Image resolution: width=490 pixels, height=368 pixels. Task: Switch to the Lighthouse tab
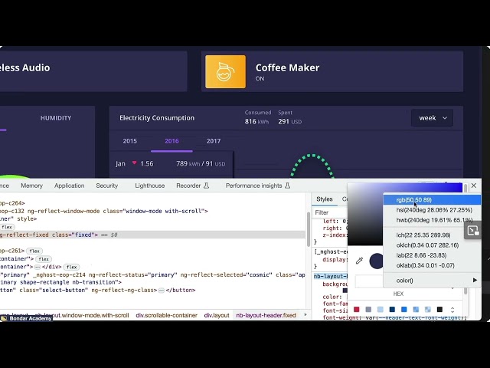[150, 186]
